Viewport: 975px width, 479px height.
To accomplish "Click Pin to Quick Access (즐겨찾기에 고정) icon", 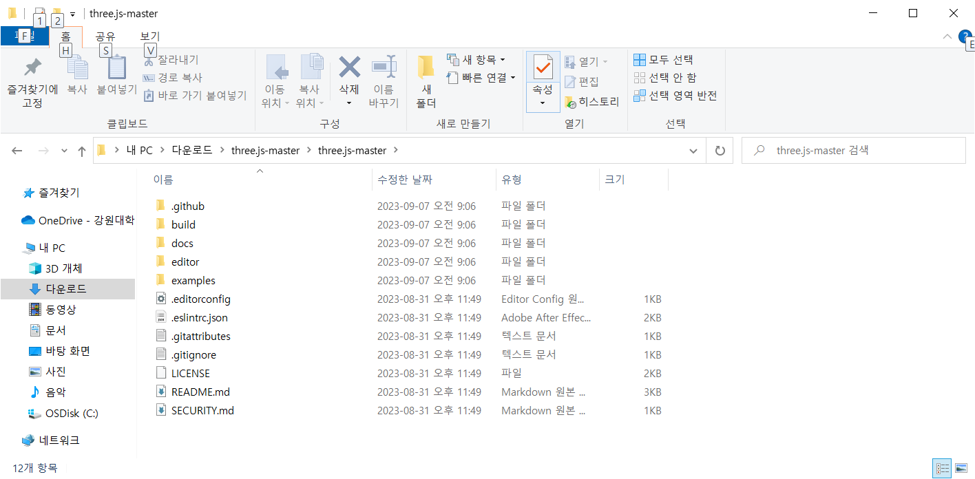I will pos(32,68).
